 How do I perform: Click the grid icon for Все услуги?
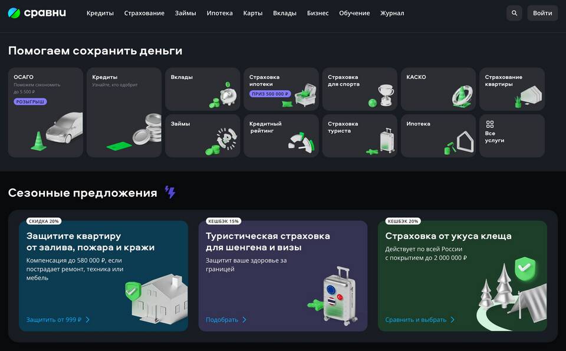(490, 125)
